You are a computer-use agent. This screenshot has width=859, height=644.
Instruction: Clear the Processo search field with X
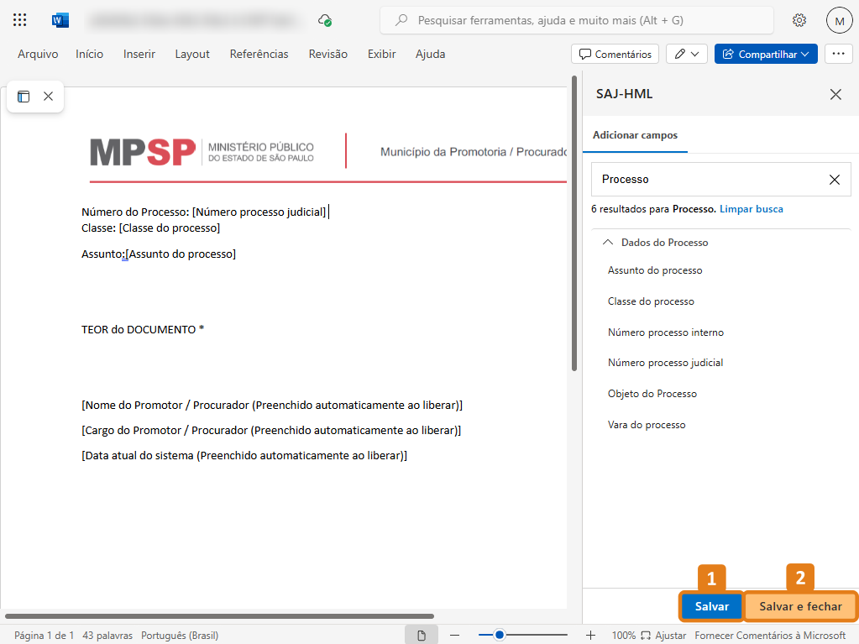[834, 179]
